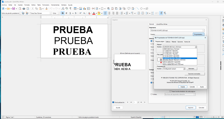Apply subscript formatting icon
This screenshot has width=224, height=119.
tap(84, 13)
